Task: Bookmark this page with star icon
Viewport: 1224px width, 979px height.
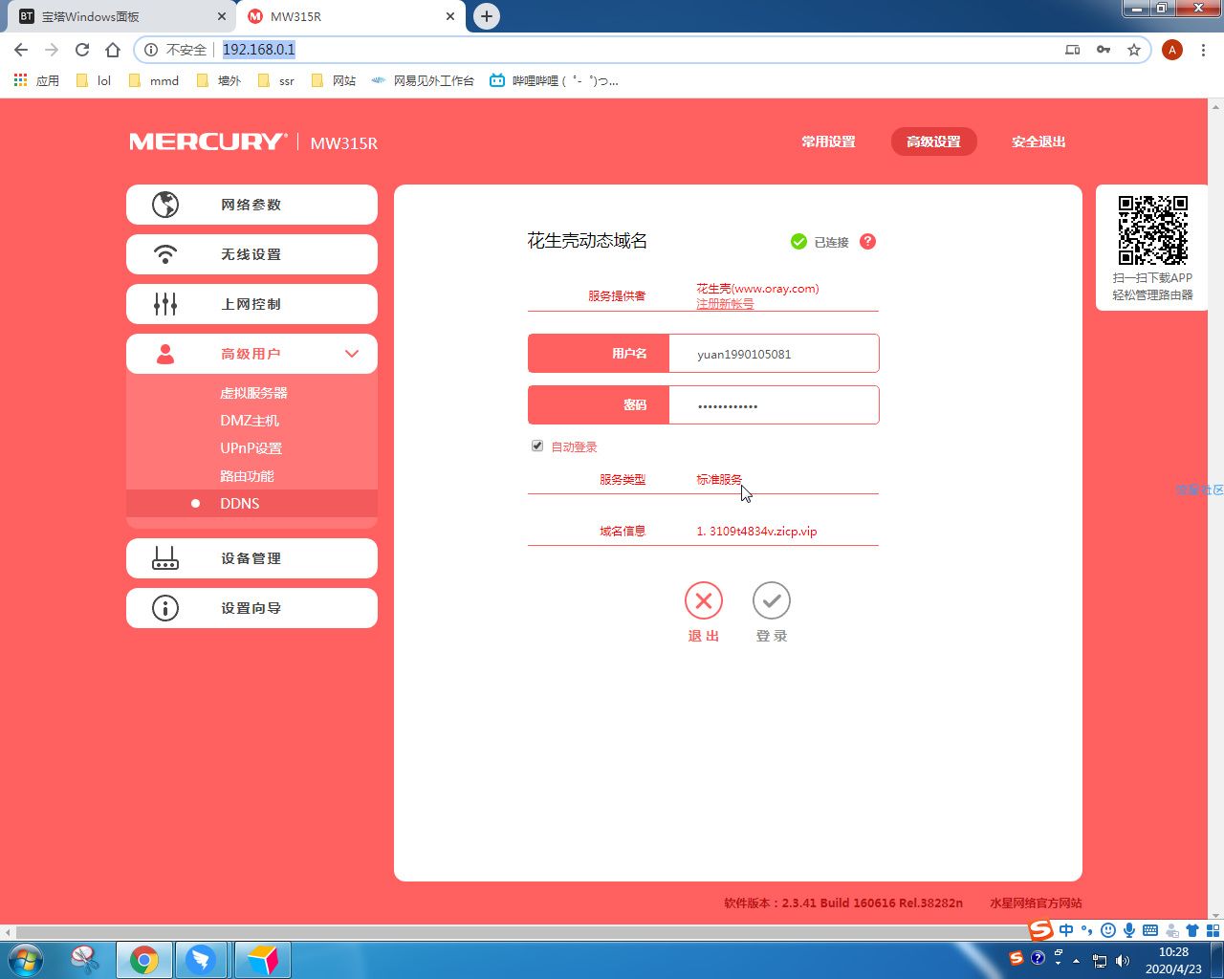Action: click(x=1134, y=50)
